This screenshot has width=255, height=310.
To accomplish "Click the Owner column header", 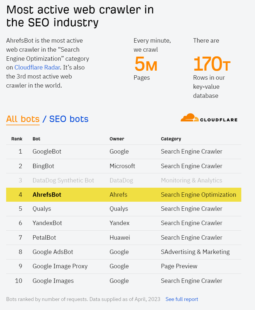I will click(117, 139).
